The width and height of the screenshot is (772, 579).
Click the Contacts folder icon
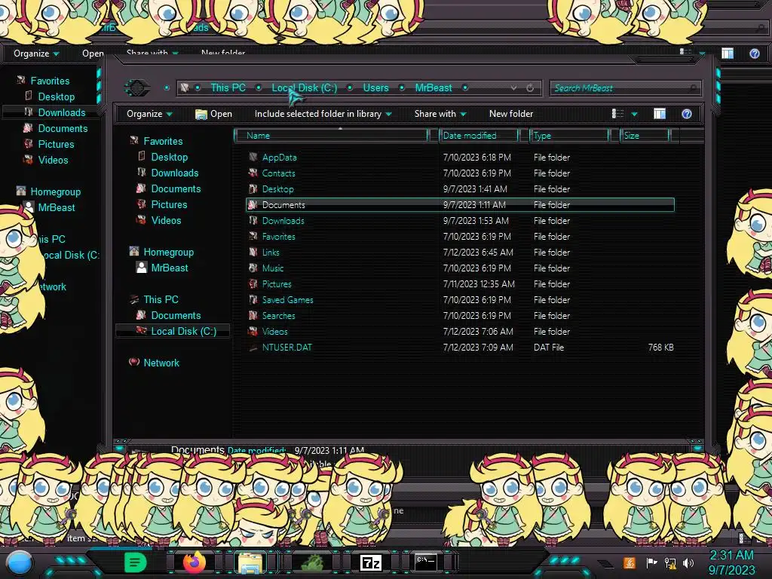[x=253, y=173]
